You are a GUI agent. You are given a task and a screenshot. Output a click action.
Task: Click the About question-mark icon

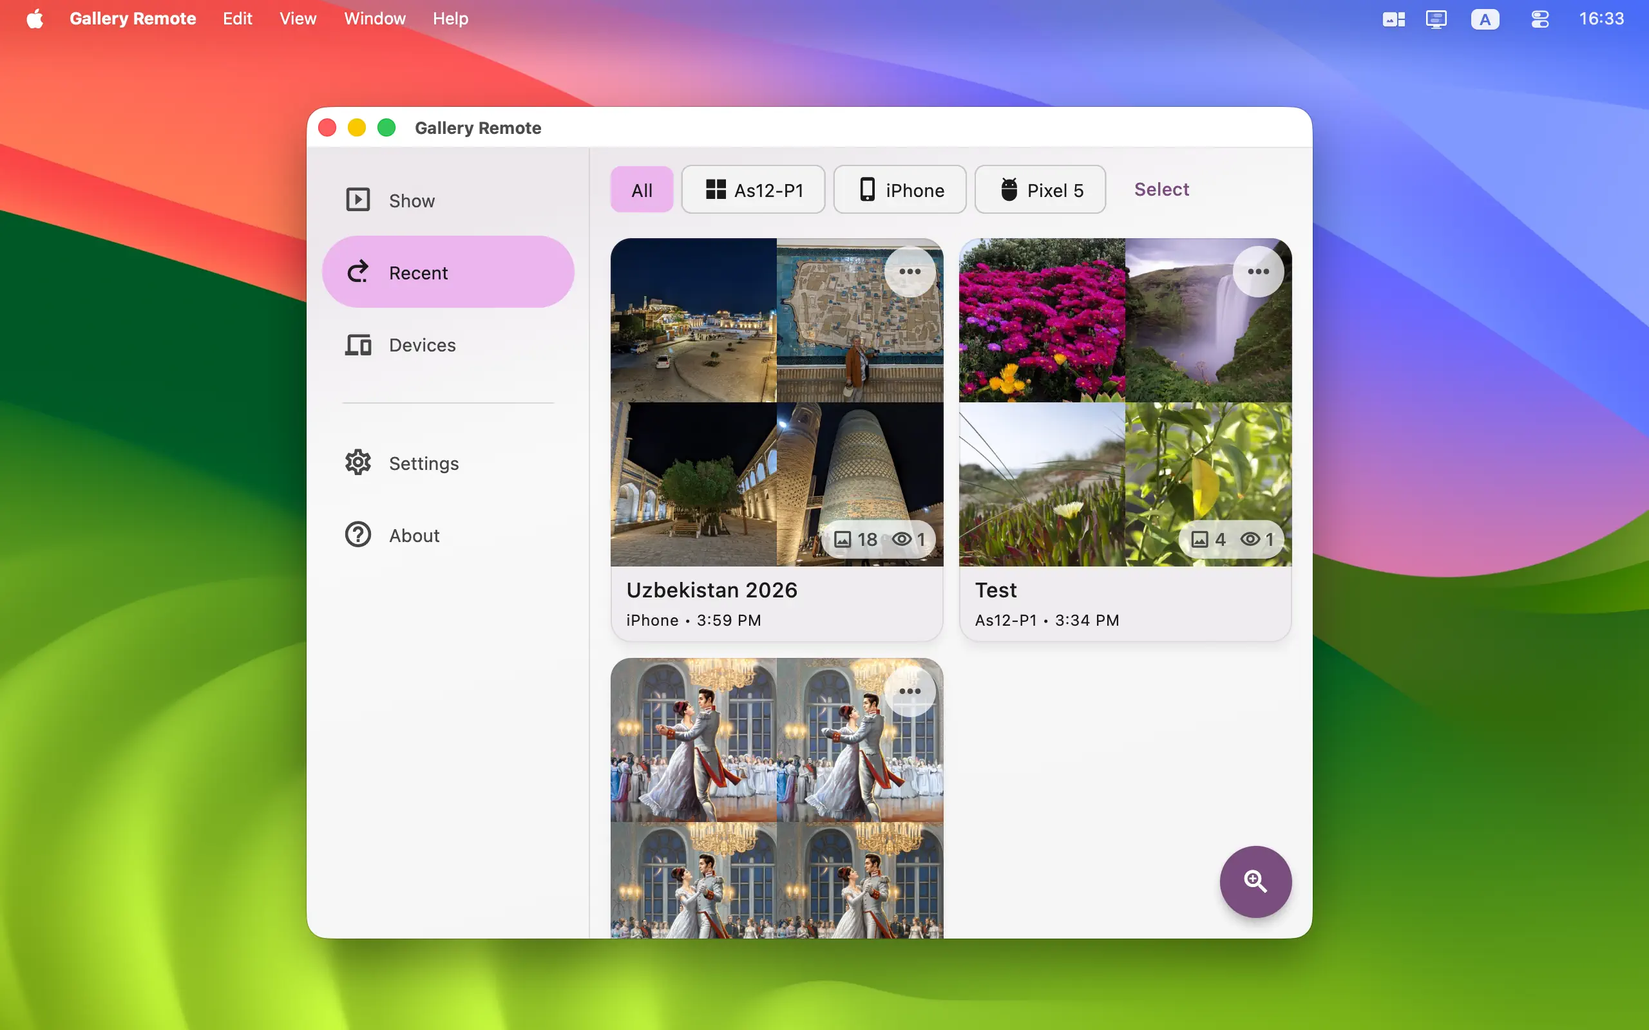(x=357, y=535)
